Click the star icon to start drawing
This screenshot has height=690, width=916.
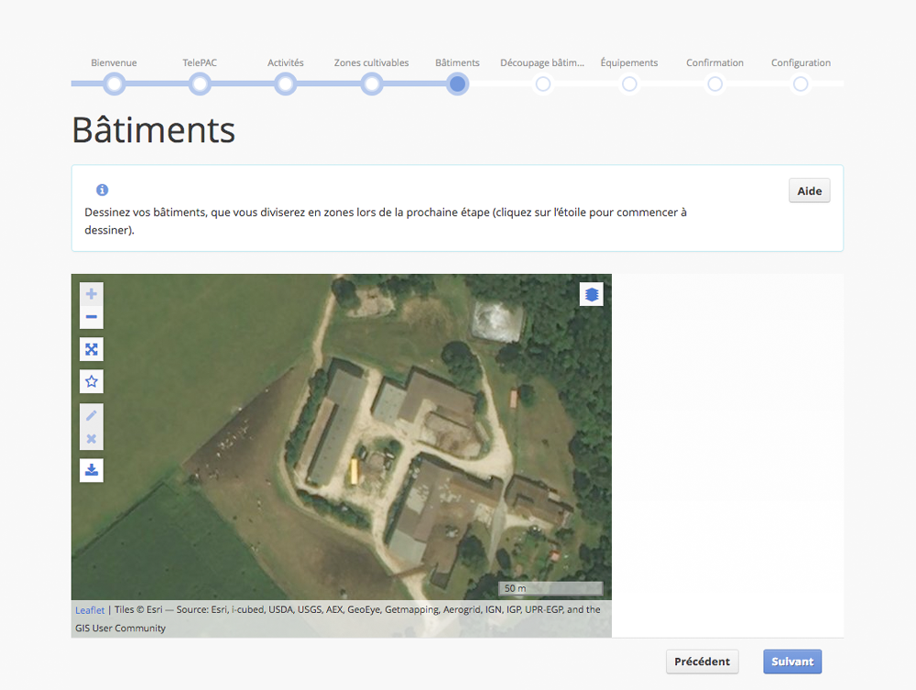coord(91,381)
